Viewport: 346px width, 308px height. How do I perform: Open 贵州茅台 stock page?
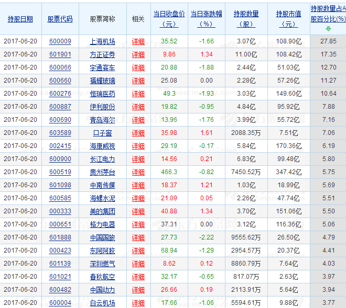point(102,172)
